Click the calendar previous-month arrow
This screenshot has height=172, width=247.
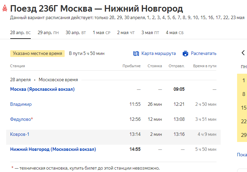(243, 53)
